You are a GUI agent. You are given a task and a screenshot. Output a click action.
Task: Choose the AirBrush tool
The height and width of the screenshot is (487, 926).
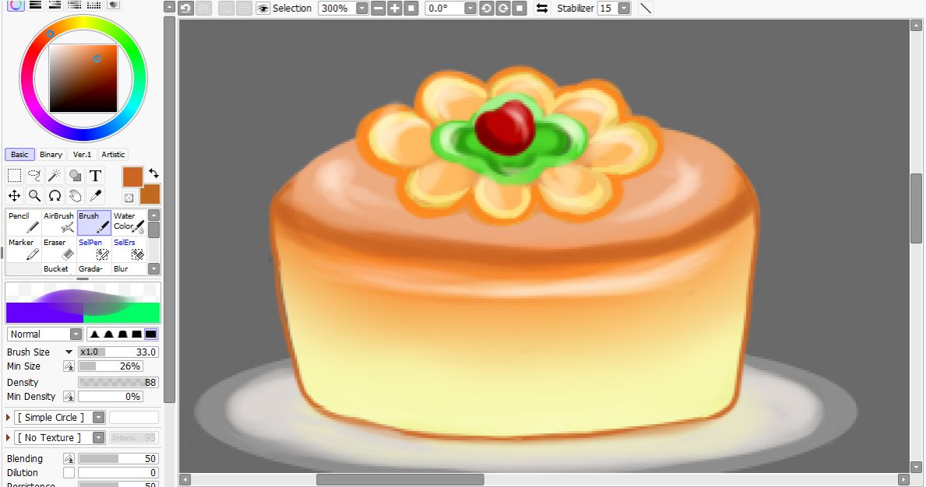pyautogui.click(x=58, y=222)
